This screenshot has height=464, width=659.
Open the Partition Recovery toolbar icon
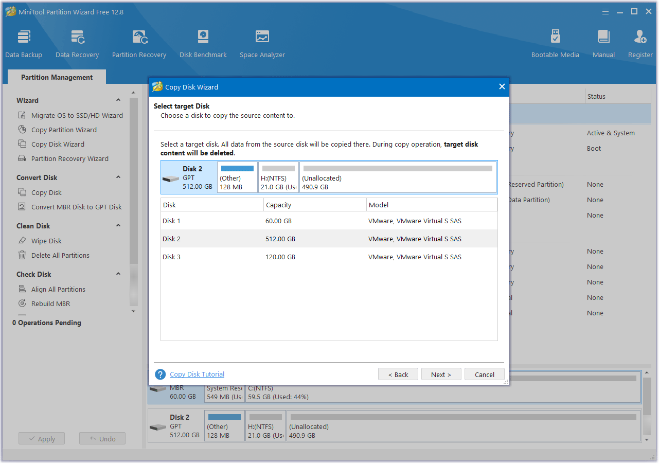139,44
